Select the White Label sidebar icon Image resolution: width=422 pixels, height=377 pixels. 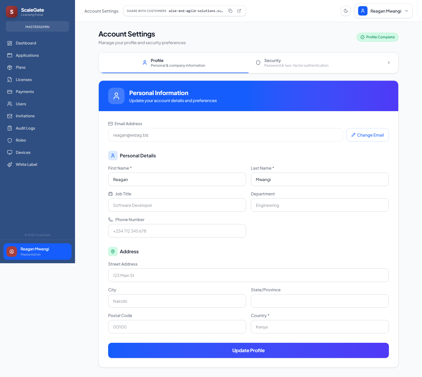10,164
